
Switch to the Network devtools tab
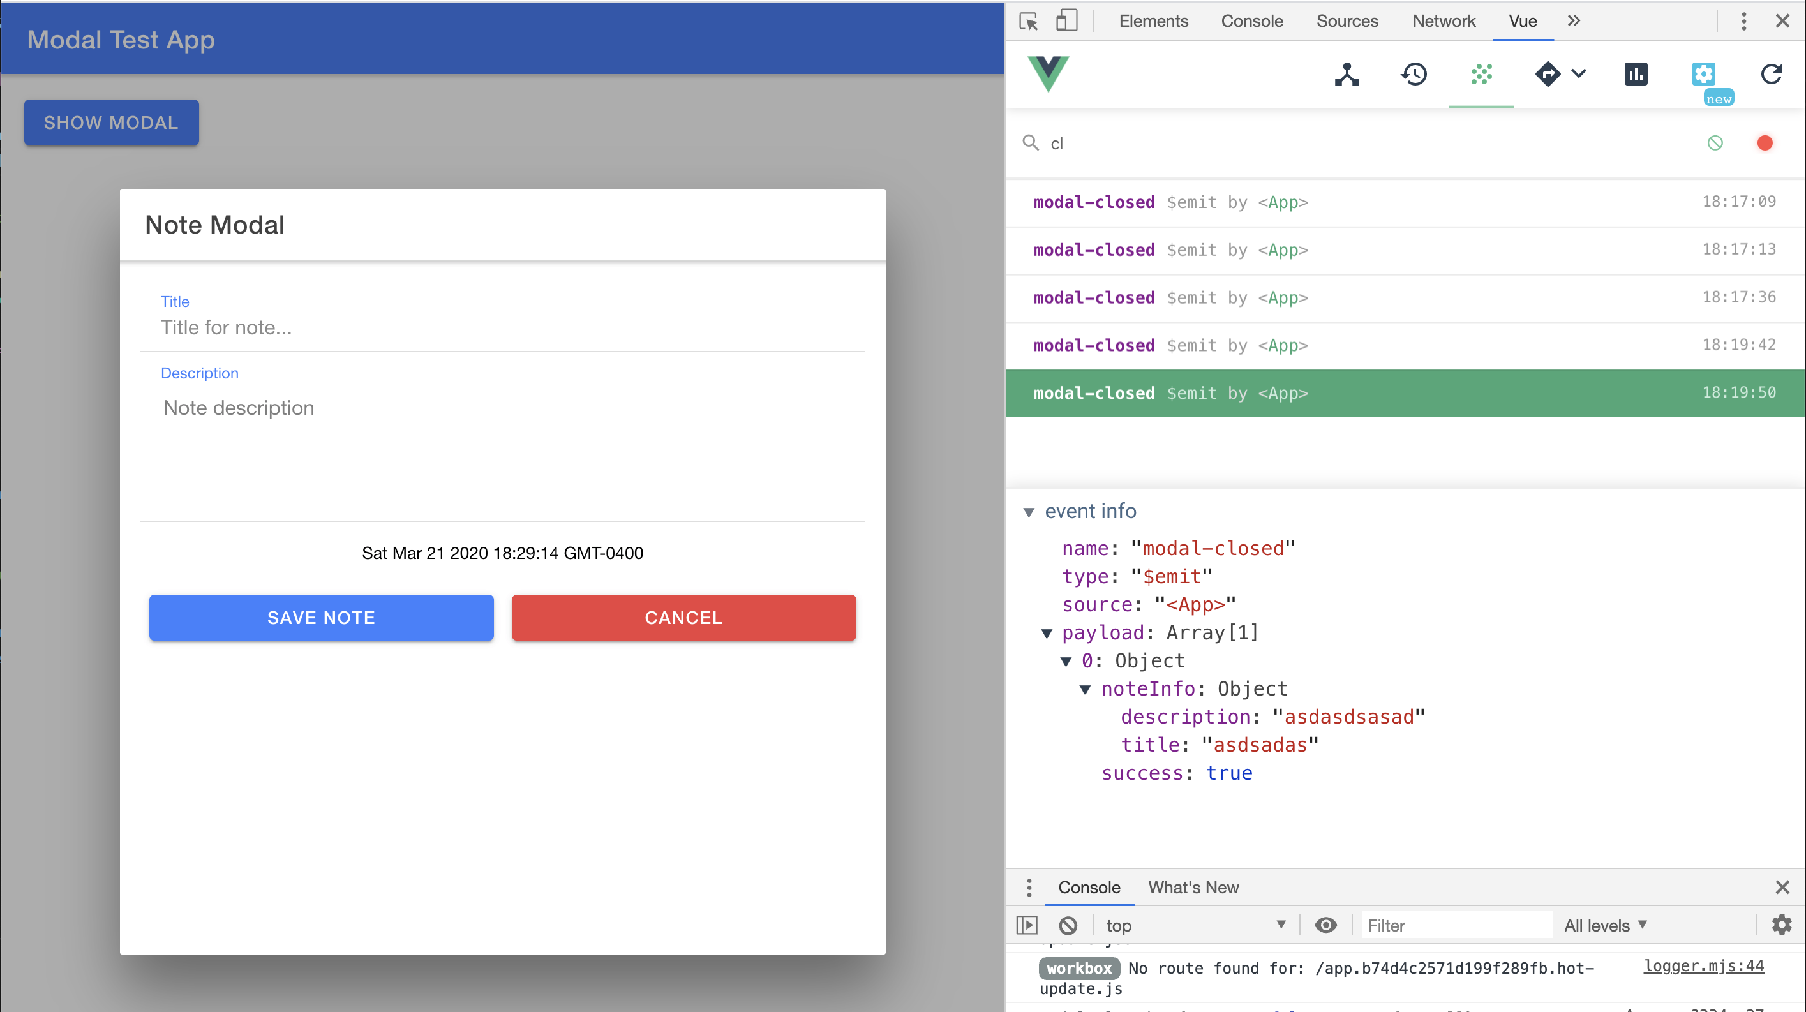[1443, 21]
